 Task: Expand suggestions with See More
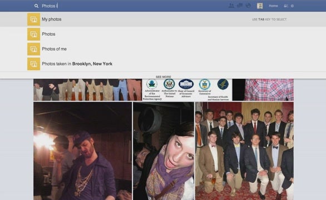(164, 77)
